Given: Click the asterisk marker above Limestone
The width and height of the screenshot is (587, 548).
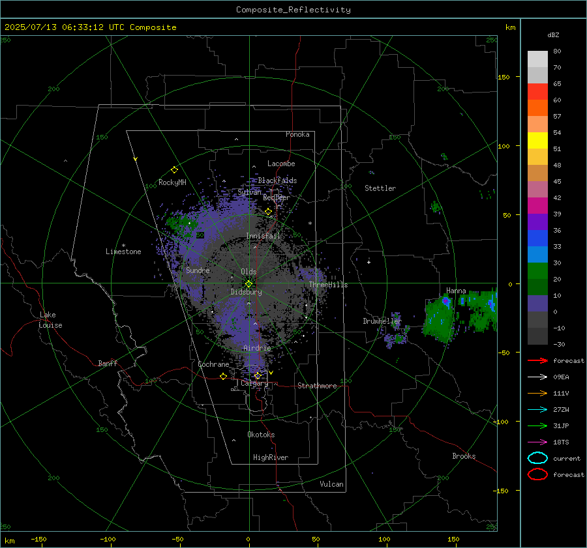Looking at the screenshot, I should (123, 246).
